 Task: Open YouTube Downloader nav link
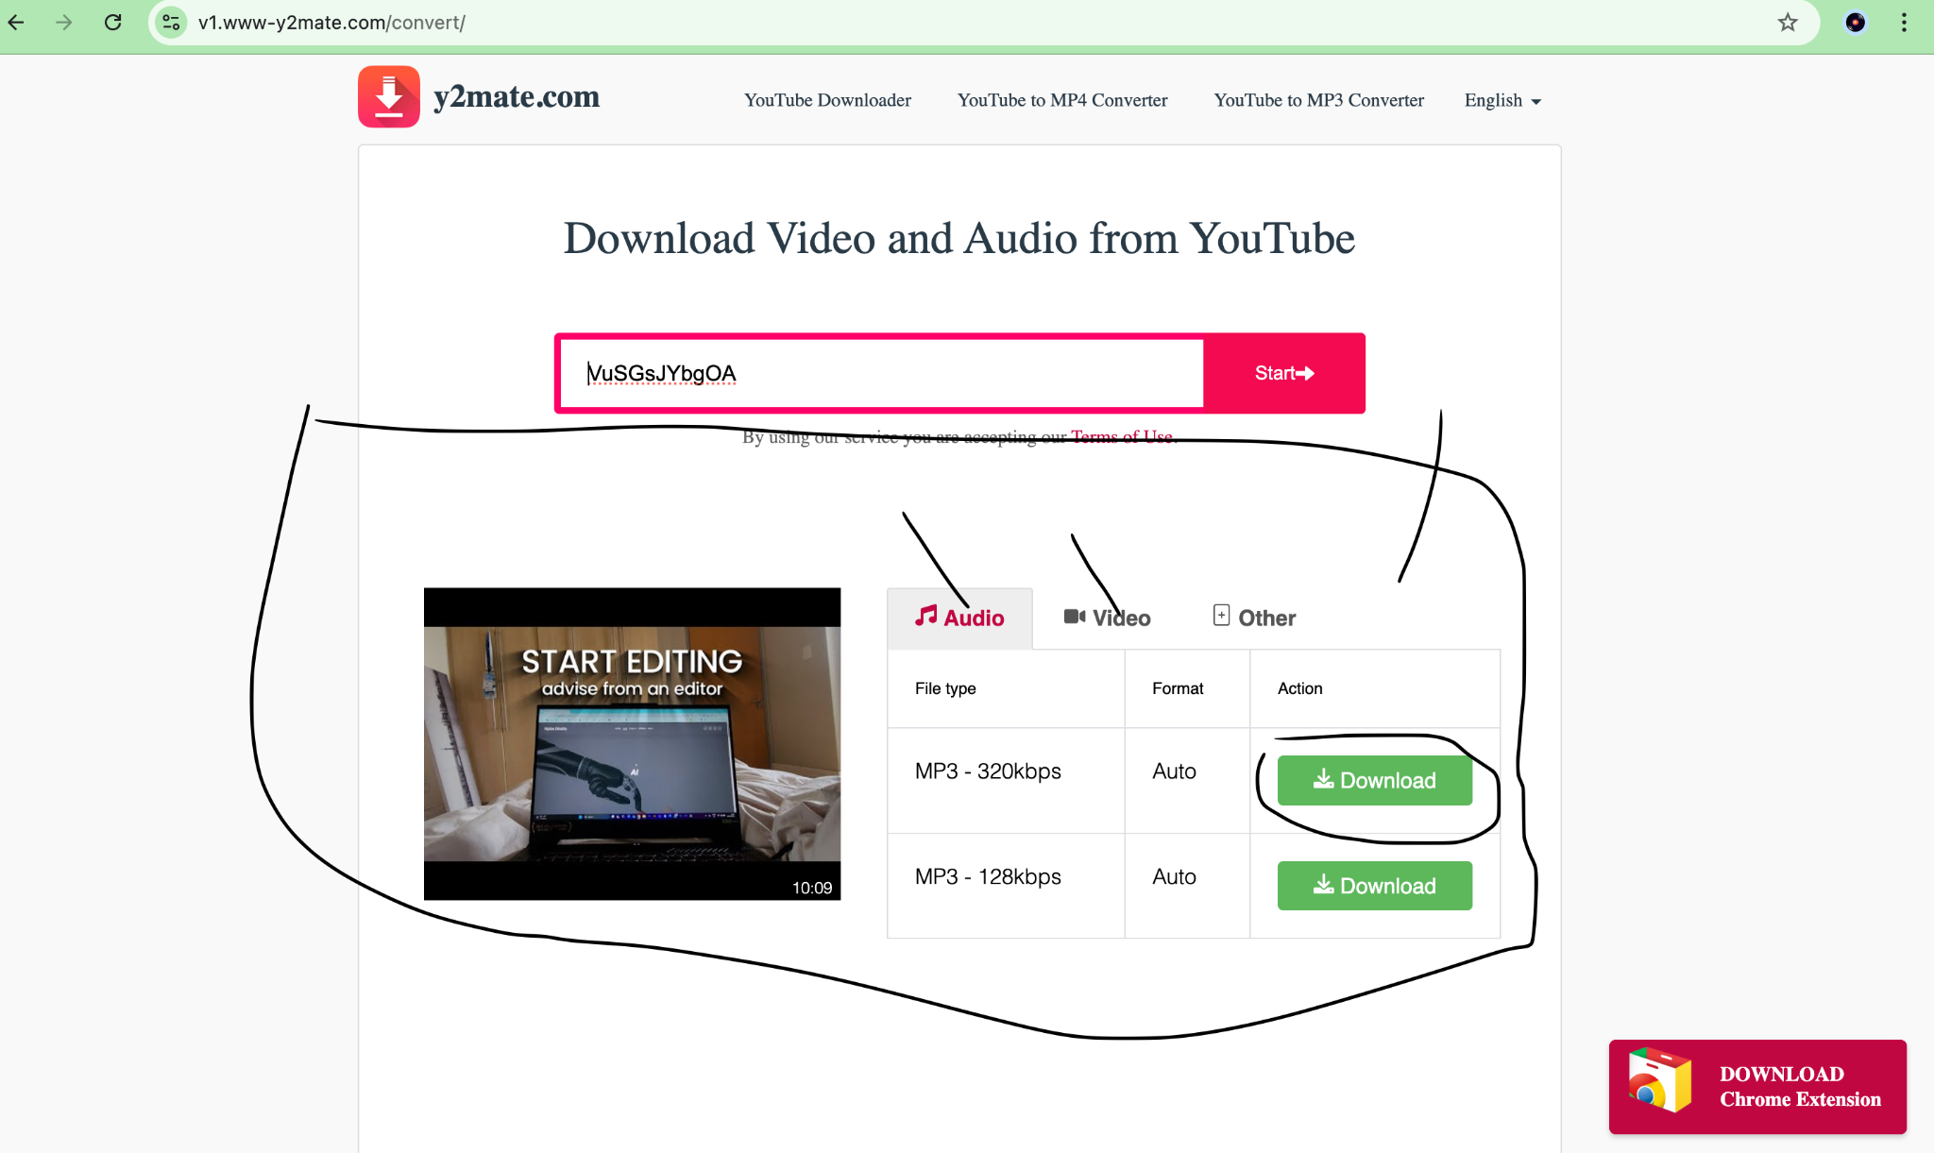point(827,100)
